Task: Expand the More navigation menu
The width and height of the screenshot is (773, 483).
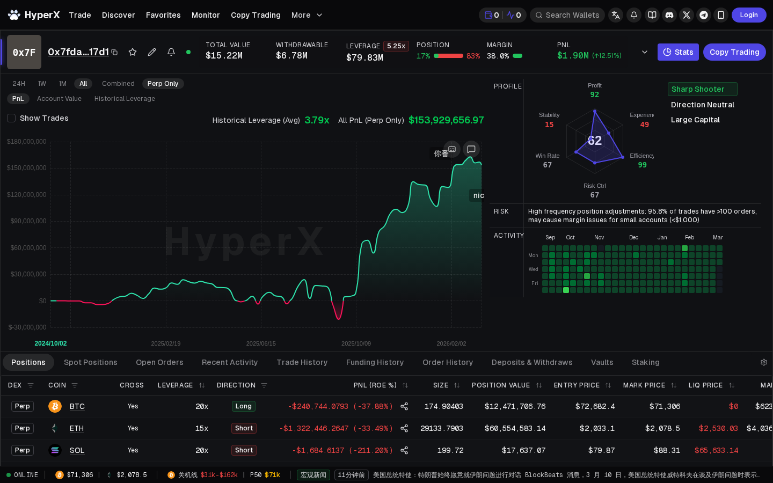Action: click(x=307, y=15)
